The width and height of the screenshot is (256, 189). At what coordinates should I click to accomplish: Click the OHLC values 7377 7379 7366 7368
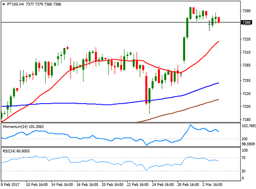[44, 4]
